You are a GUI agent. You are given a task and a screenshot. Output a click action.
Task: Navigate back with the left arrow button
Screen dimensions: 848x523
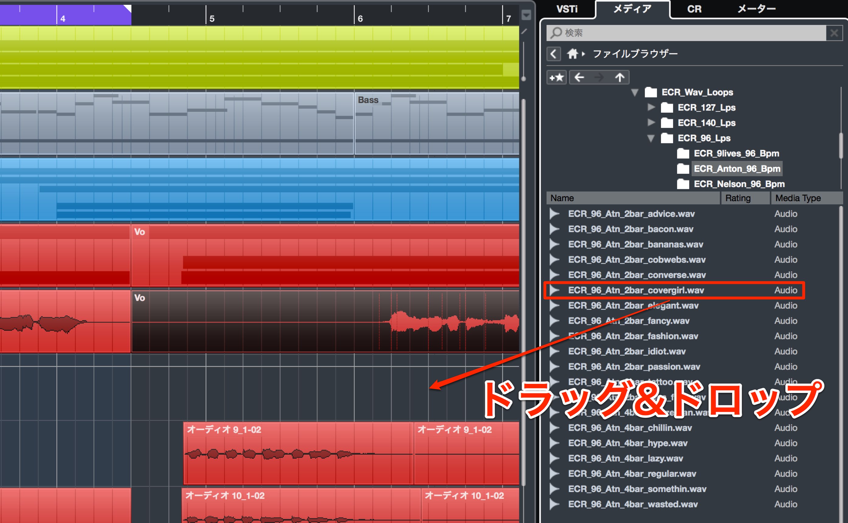click(579, 77)
